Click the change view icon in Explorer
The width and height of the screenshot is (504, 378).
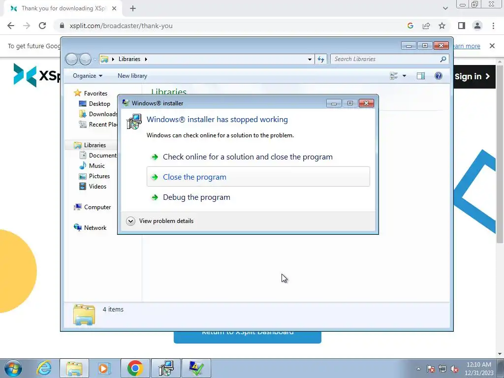394,76
